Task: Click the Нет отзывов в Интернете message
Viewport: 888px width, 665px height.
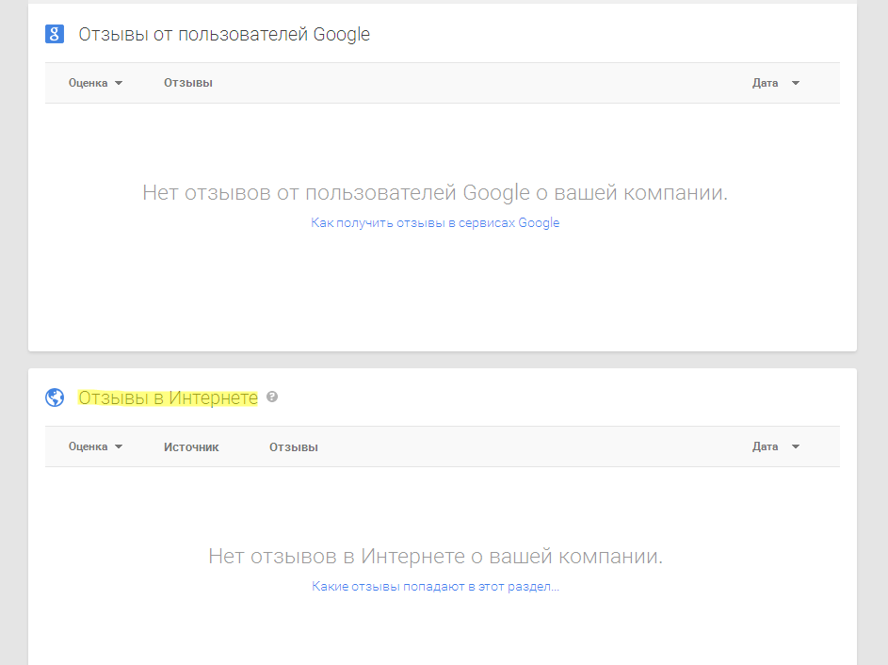Action: (x=435, y=556)
